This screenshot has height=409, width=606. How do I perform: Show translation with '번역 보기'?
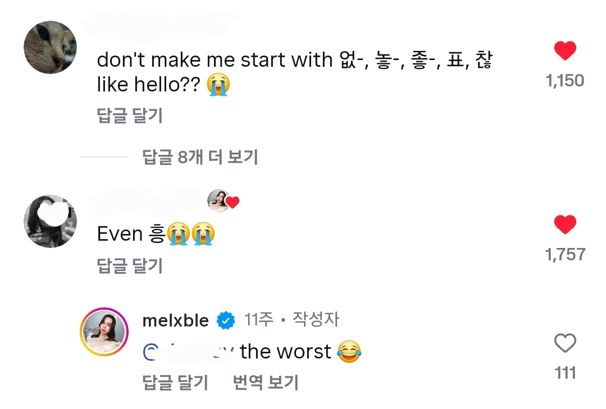click(x=265, y=383)
